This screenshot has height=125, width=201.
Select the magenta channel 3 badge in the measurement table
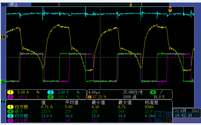click(10, 120)
